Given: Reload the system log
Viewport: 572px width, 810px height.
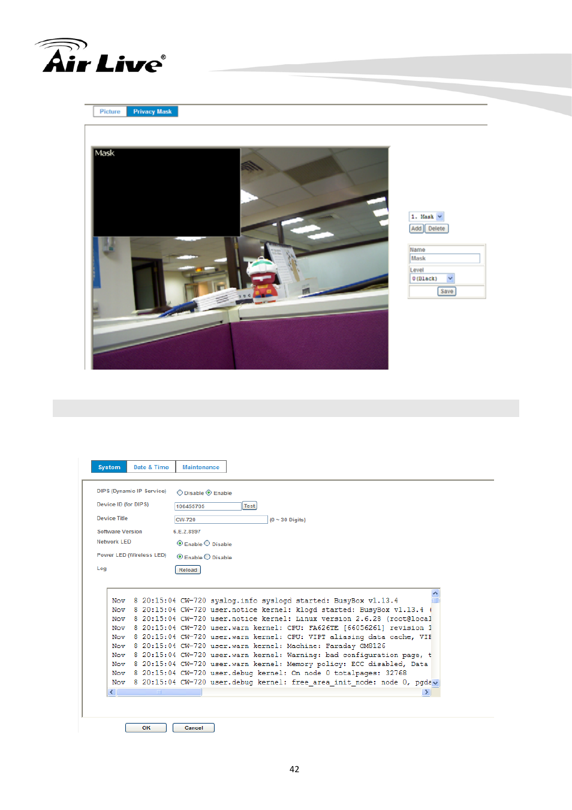Looking at the screenshot, I should pyautogui.click(x=188, y=570).
